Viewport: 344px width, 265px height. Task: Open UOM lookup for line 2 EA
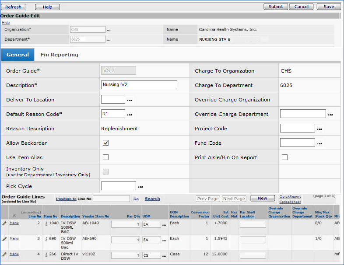165,225
